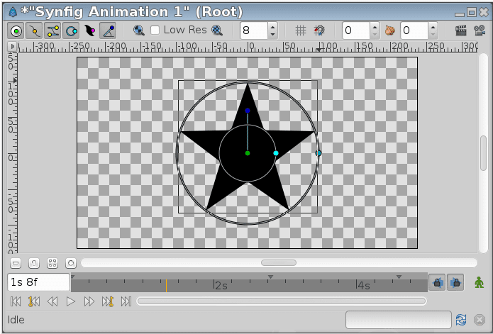The width and height of the screenshot is (493, 334).
Task: Click the time bounds slider below timeline
Action: pyautogui.click(x=282, y=301)
